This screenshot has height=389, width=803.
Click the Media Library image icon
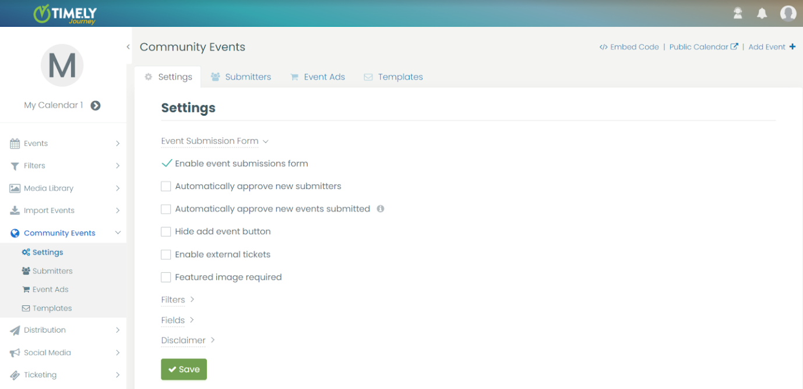click(15, 188)
